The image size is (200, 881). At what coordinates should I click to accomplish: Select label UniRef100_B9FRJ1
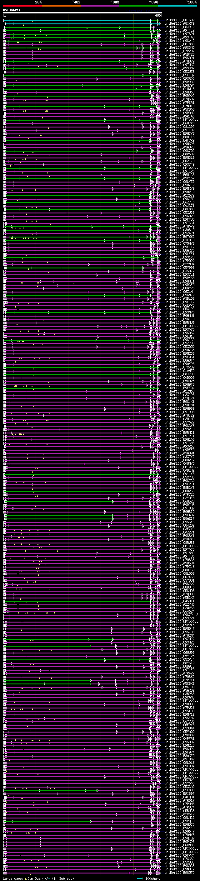pyautogui.click(x=179, y=484)
